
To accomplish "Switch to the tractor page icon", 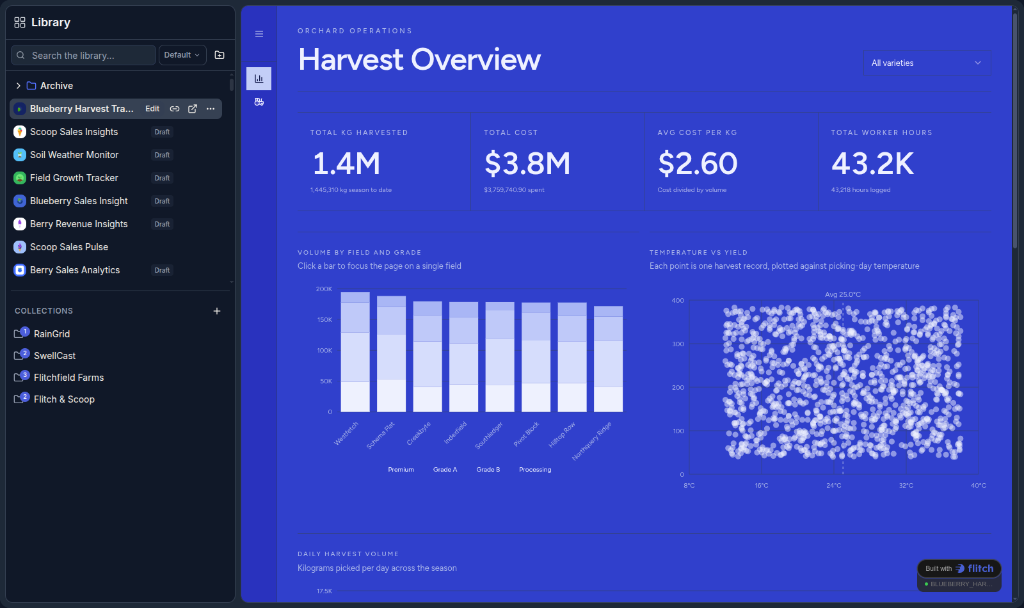I will click(259, 102).
